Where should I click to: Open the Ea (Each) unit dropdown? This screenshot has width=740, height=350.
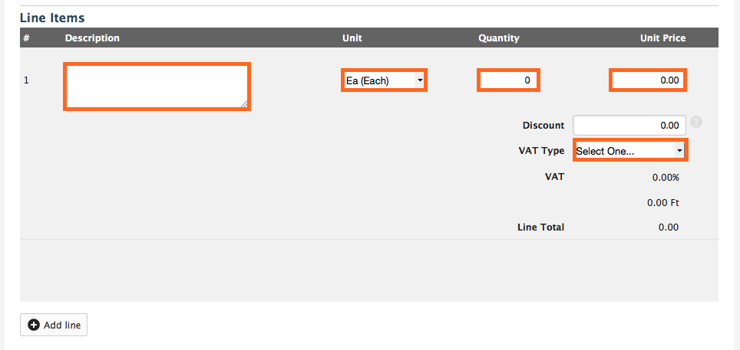[x=384, y=80]
